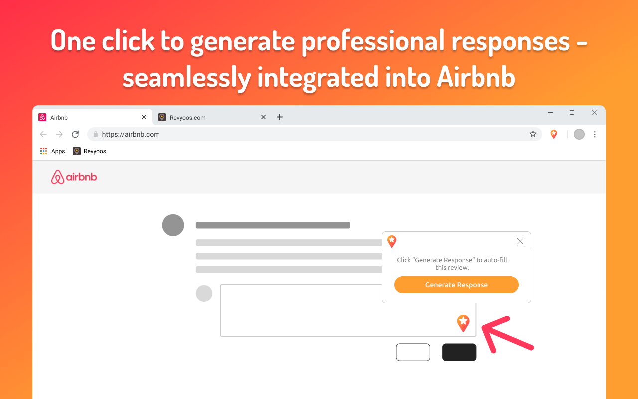This screenshot has height=399, width=638.
Task: Click the lock icon in the address bar
Action: pos(96,134)
